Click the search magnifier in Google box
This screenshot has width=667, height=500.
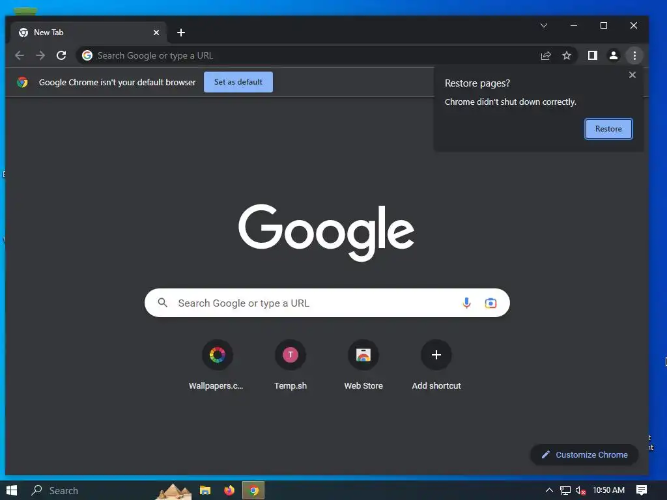(x=162, y=303)
